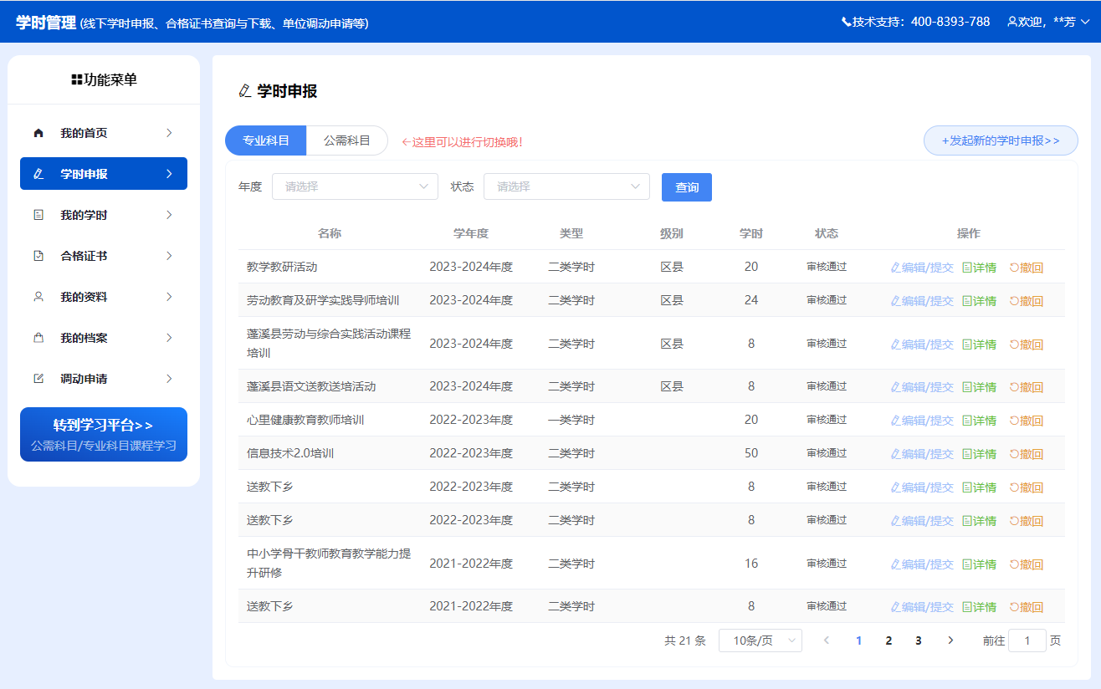Screen dimensions: 1101x689
Task: Open 详情 for 心里健康教育教师培训
Action: point(979,421)
